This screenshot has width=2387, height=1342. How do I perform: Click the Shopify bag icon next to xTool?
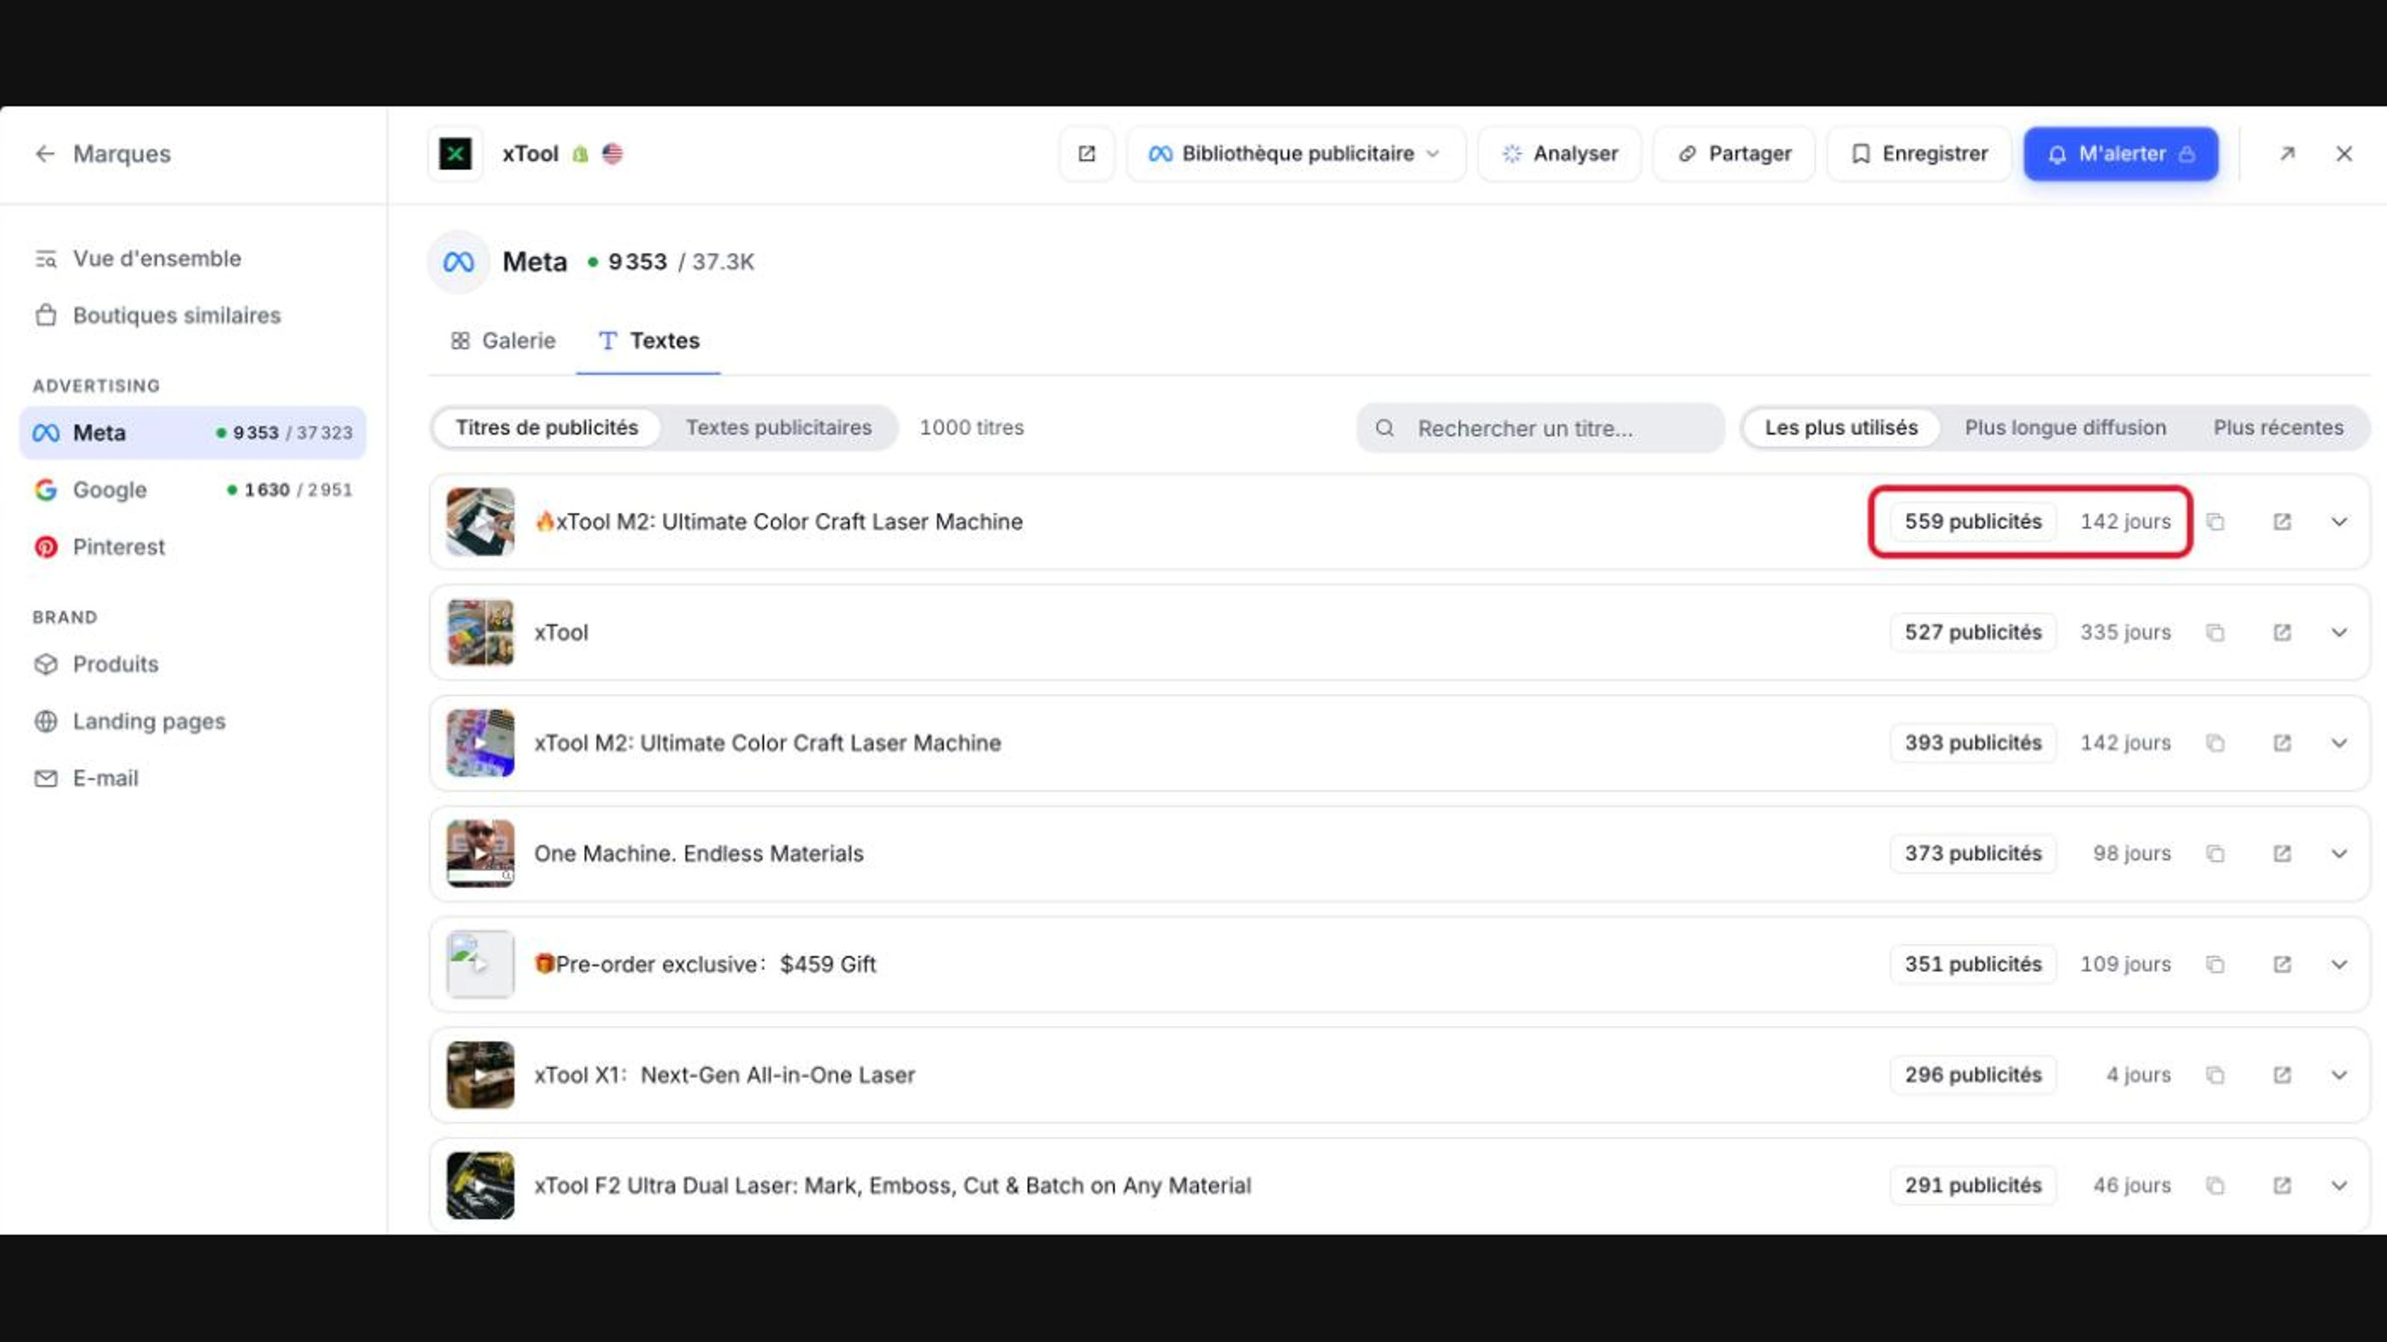tap(580, 154)
